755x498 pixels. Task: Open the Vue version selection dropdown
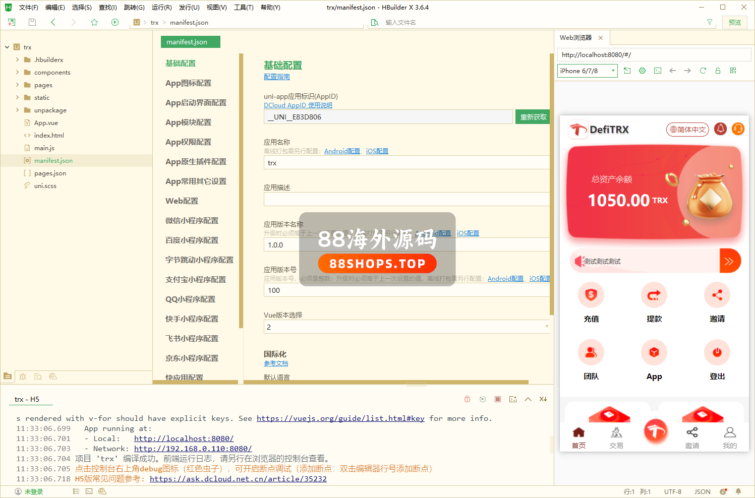point(406,327)
